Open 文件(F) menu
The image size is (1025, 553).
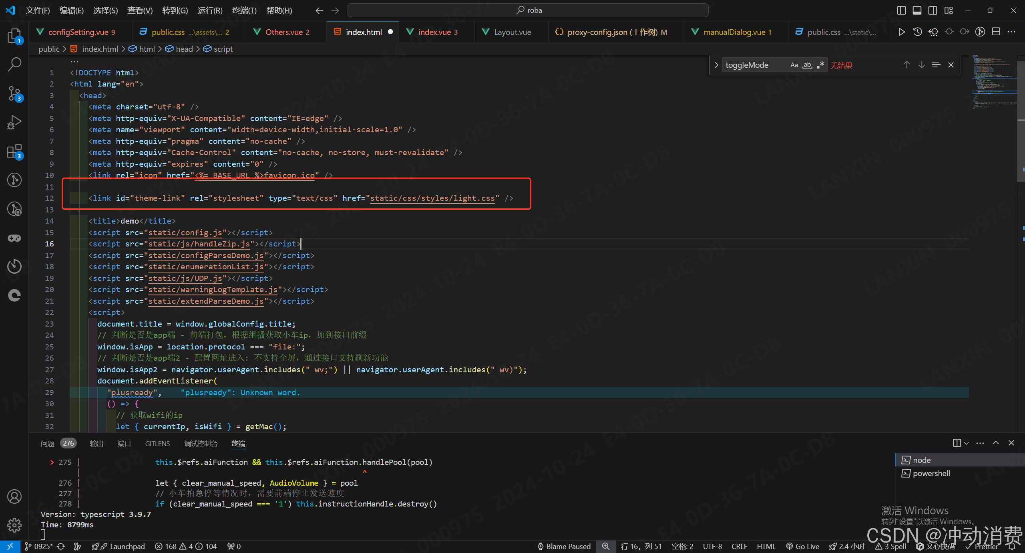coord(38,10)
